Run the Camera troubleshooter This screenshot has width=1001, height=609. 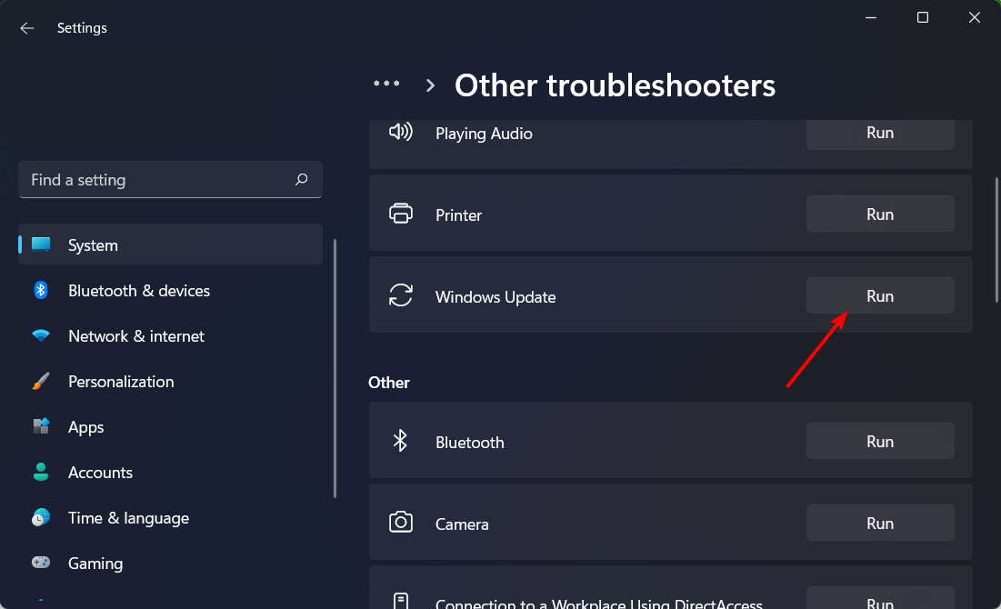click(x=880, y=524)
